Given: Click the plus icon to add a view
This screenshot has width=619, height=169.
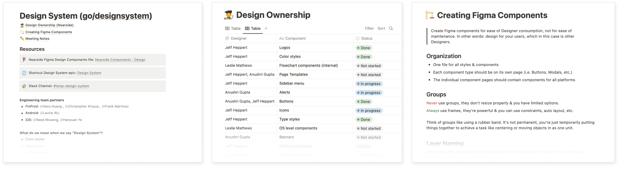Looking at the screenshot, I should coord(266,28).
